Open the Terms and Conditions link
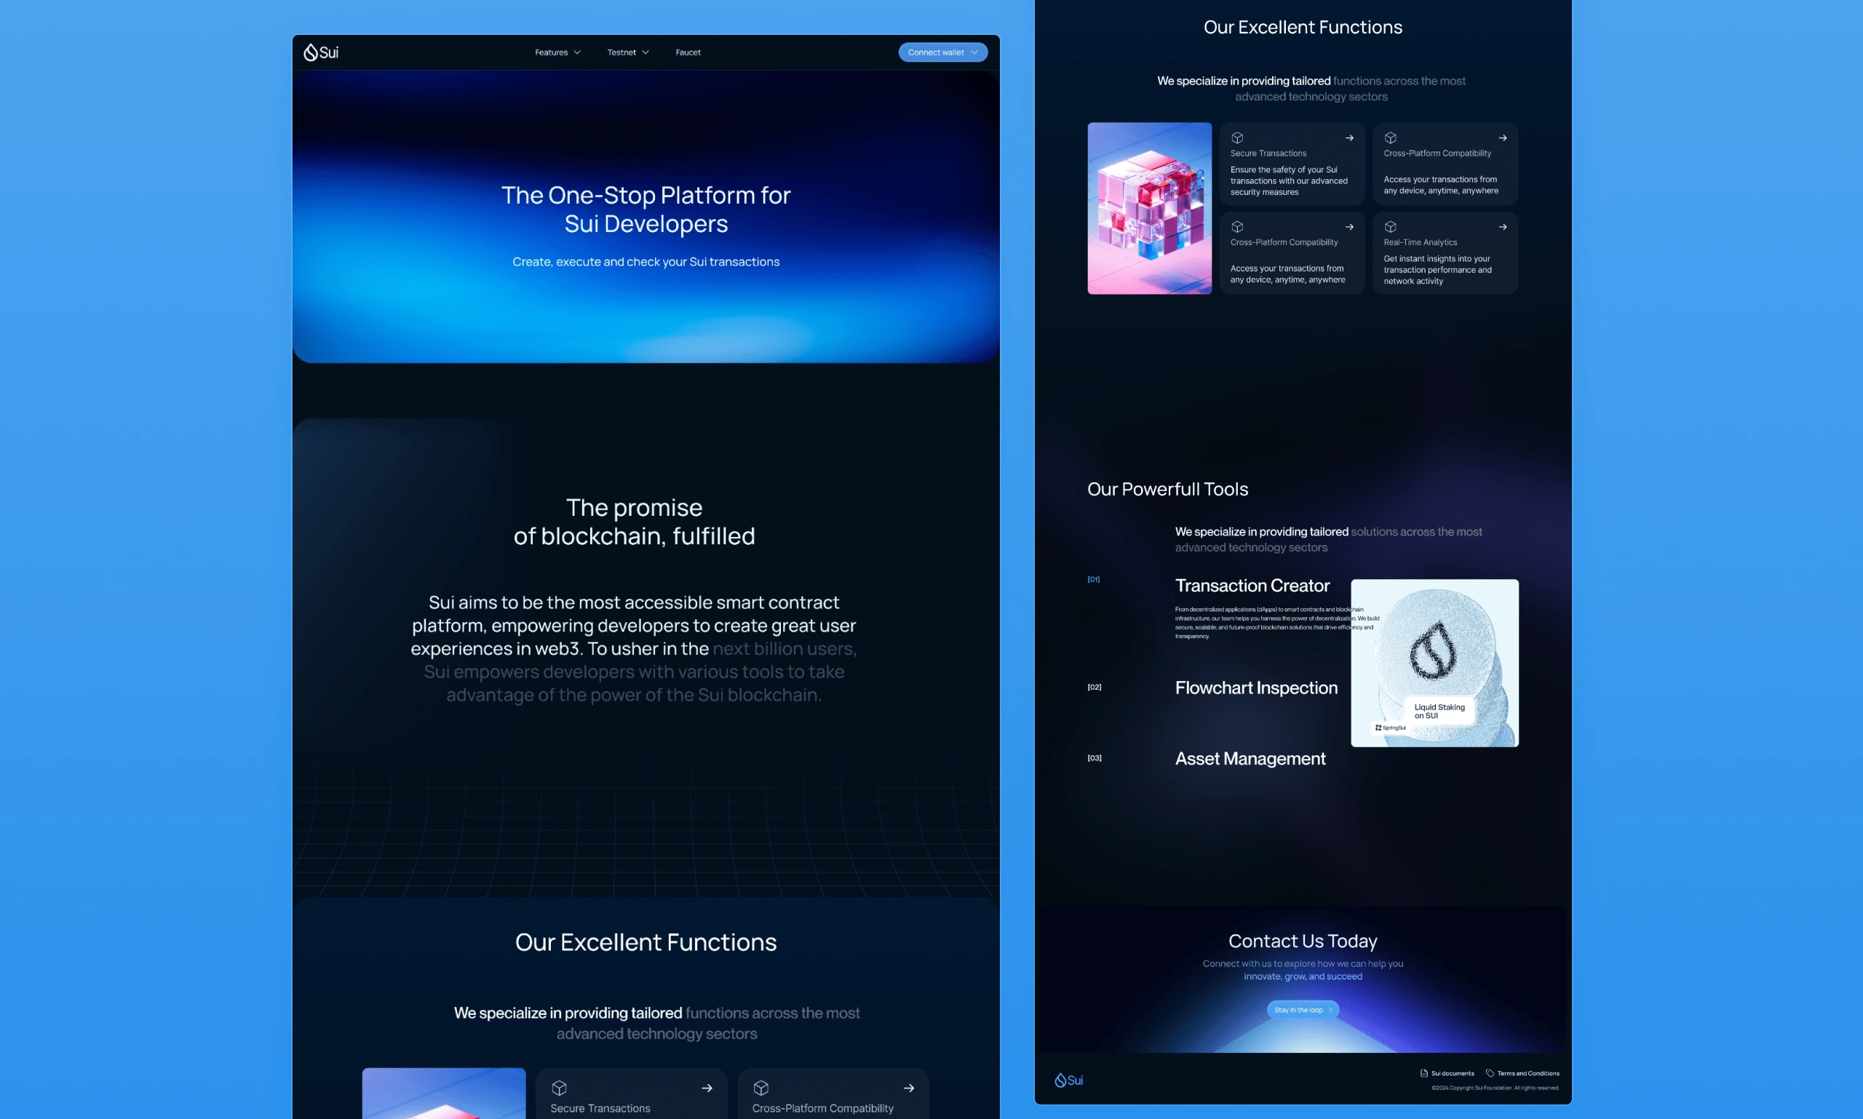Screen dimensions: 1863x1119 (1528, 1073)
